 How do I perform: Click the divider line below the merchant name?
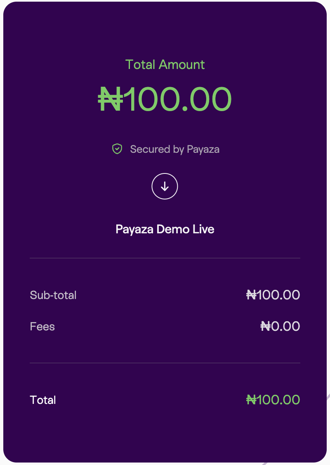click(x=165, y=258)
